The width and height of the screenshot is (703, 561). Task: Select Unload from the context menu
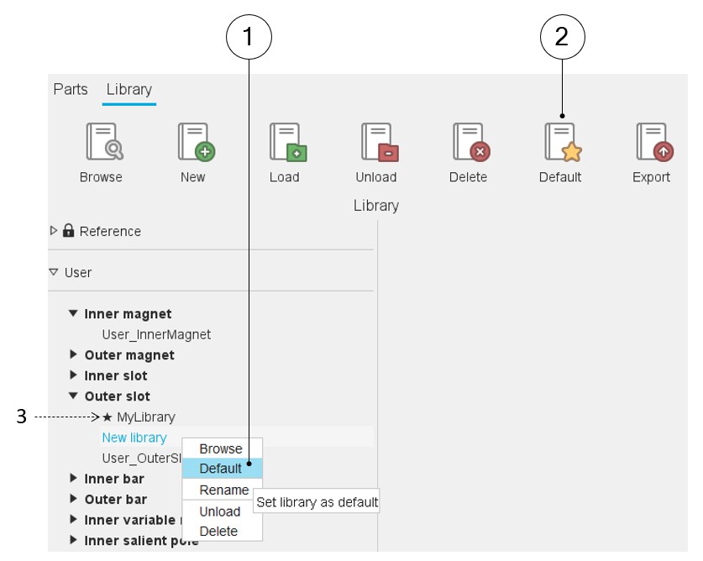pos(220,511)
